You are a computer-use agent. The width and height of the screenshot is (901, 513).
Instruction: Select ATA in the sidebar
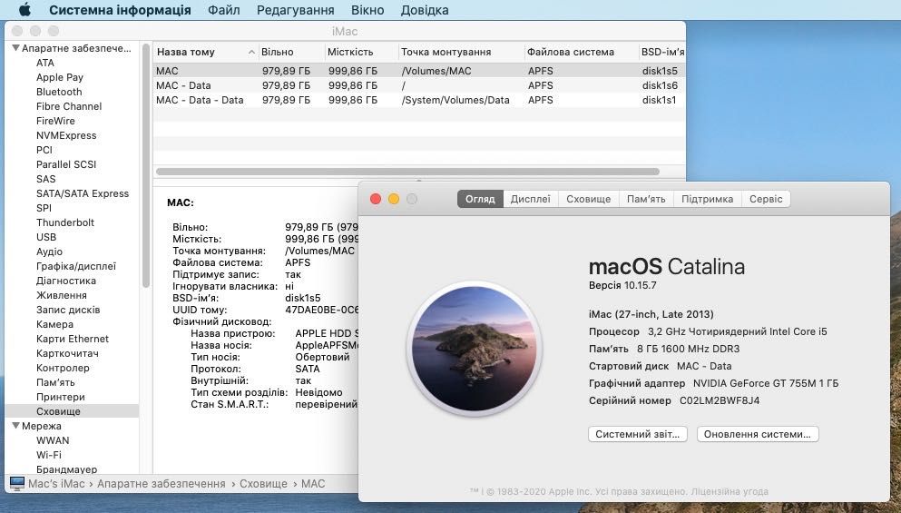click(44, 63)
